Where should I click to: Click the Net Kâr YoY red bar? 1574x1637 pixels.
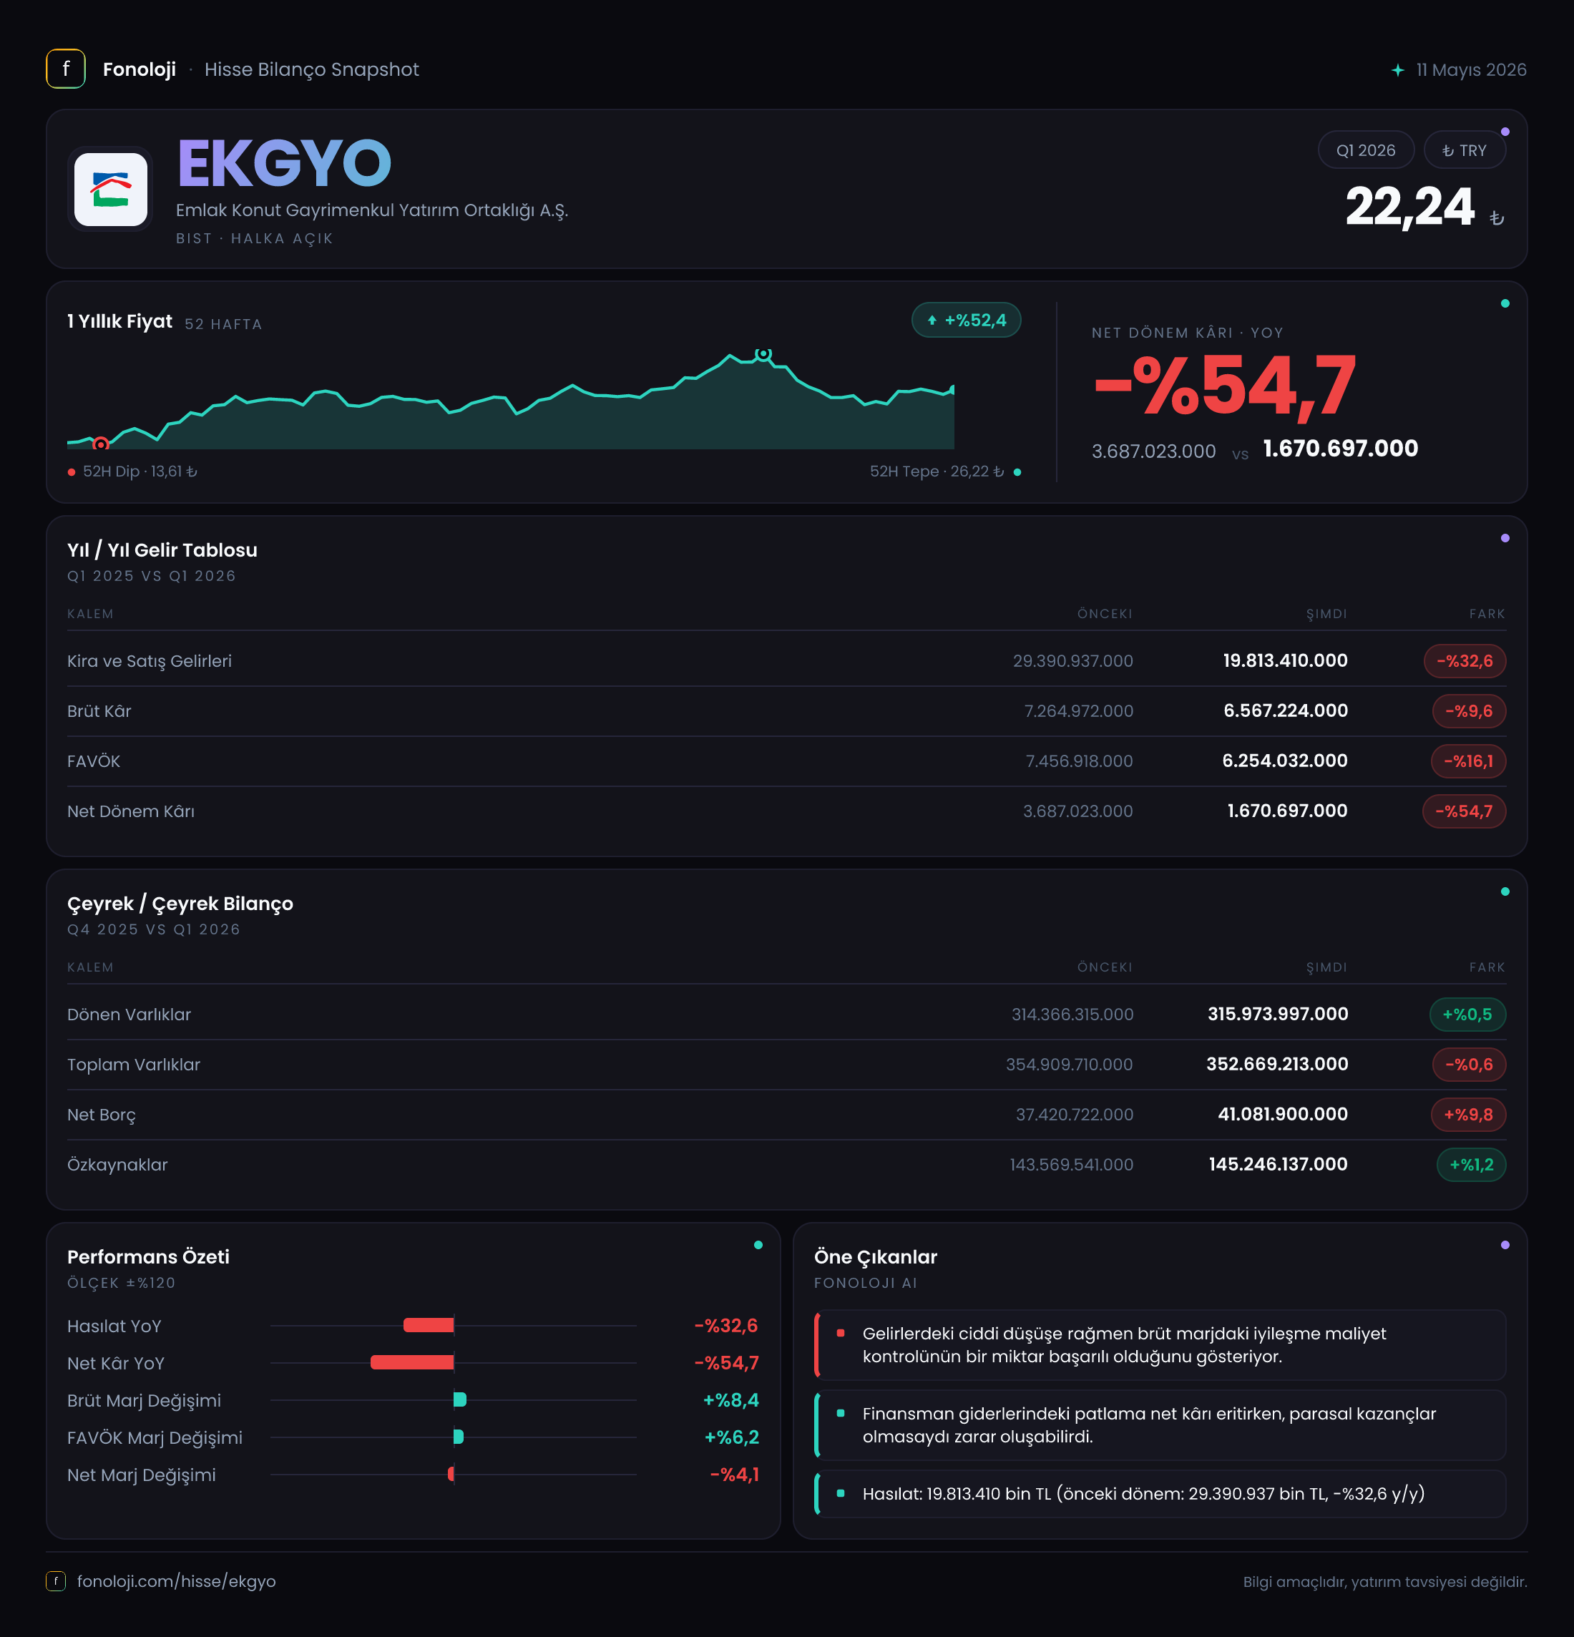tap(411, 1362)
